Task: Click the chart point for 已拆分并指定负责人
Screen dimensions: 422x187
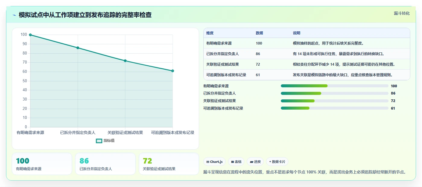Action: tap(78, 48)
